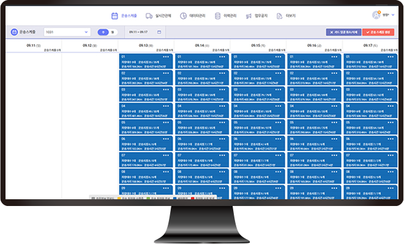The height and width of the screenshot is (244, 404).
Task: Click the user profile avatar icon
Action: [x=376, y=15]
